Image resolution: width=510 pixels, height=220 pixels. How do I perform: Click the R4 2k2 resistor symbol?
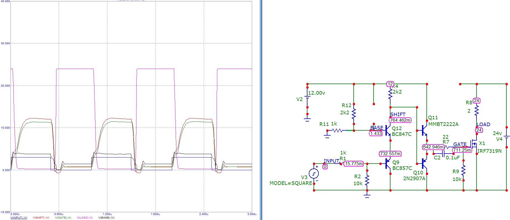coord(390,94)
